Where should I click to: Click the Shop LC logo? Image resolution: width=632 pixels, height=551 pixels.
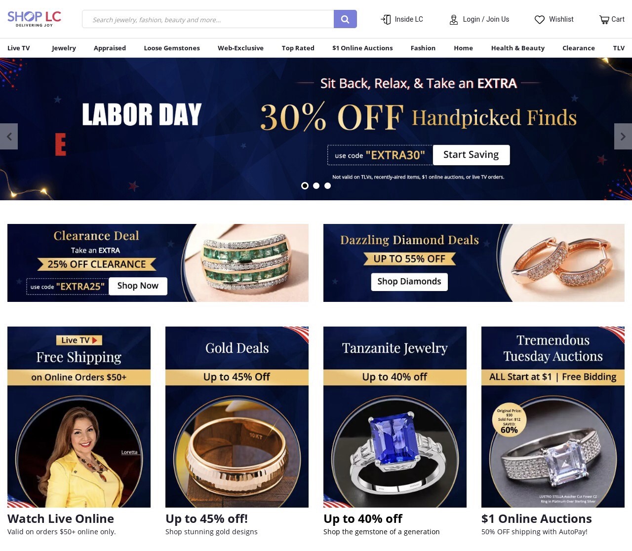point(34,19)
